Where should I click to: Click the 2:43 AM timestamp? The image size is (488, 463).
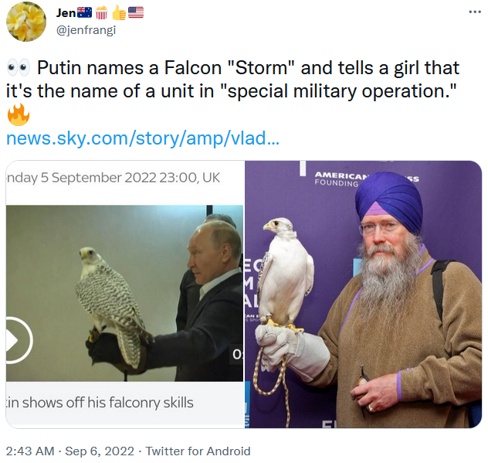coord(30,451)
